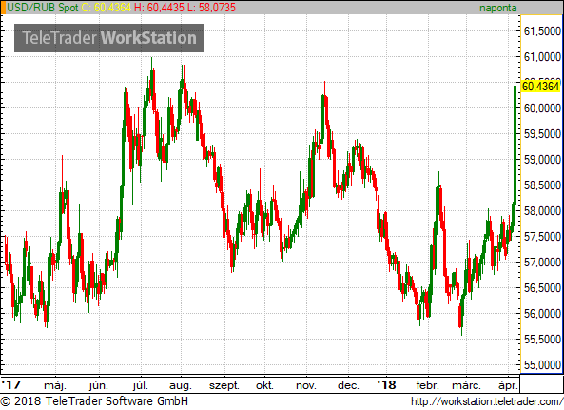Click the 55,0000 price axis label
The image size is (564, 410).
tap(542, 365)
